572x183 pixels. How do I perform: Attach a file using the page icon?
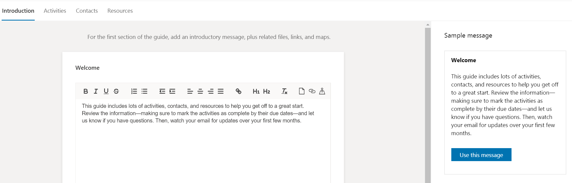pos(302,91)
